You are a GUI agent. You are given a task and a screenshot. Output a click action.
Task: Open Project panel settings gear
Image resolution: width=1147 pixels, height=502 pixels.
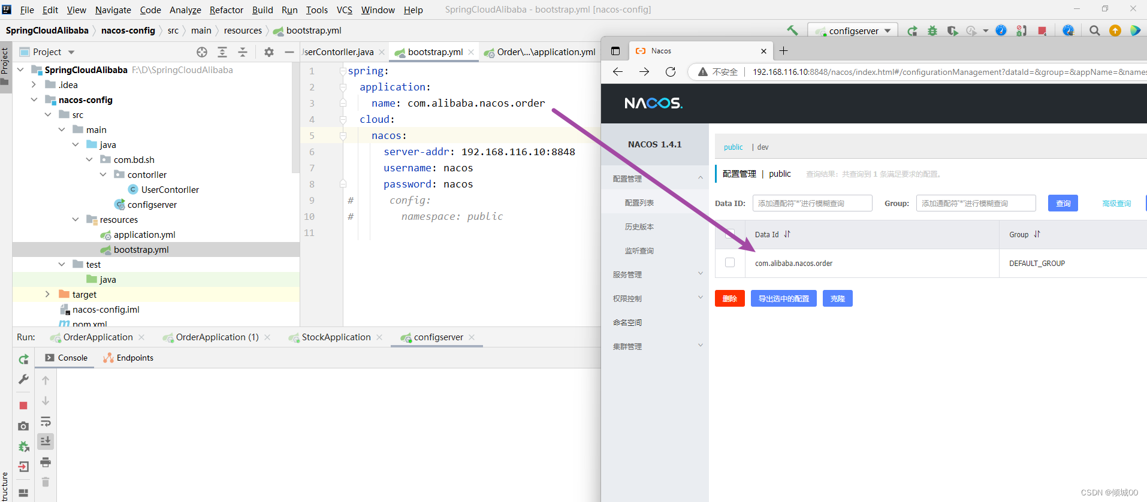pos(269,52)
